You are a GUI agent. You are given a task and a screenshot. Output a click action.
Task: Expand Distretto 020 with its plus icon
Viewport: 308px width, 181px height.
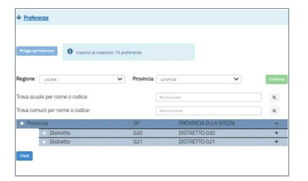(x=276, y=133)
